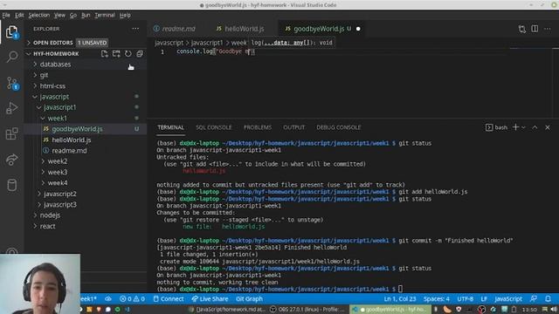Maximize the terminal panel with chevron up
The height and width of the screenshot is (314, 559).
pyautogui.click(x=535, y=127)
